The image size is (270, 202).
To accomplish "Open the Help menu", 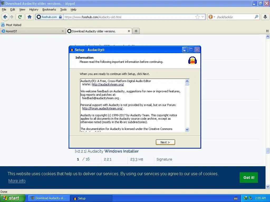I will 74,10.
